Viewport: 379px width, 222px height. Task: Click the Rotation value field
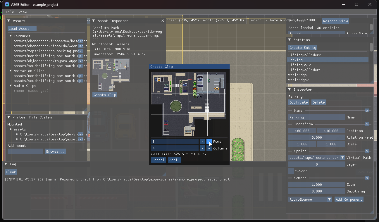point(317,137)
